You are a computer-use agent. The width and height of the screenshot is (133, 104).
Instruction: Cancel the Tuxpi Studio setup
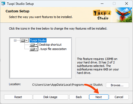(x=119, y=97)
